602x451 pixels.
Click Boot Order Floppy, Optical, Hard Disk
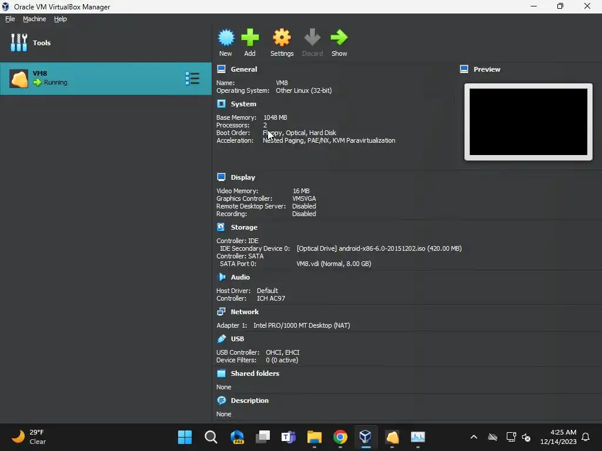click(299, 133)
